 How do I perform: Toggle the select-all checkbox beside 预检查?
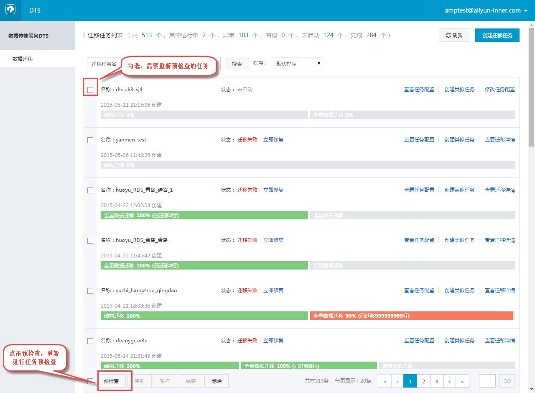(x=90, y=381)
